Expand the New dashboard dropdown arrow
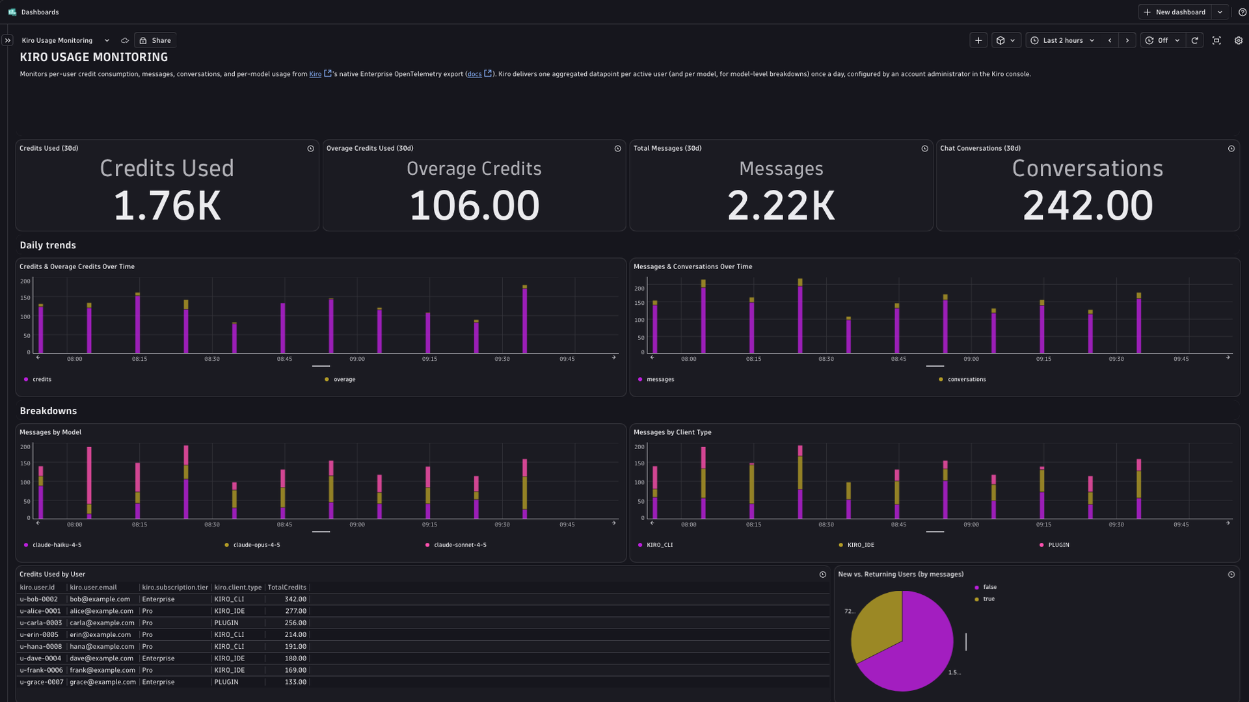The image size is (1249, 702). 1220,12
